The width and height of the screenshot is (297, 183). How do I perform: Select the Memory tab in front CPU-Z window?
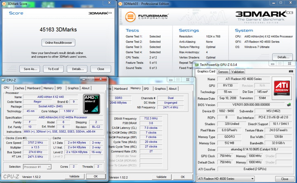click(x=49, y=88)
